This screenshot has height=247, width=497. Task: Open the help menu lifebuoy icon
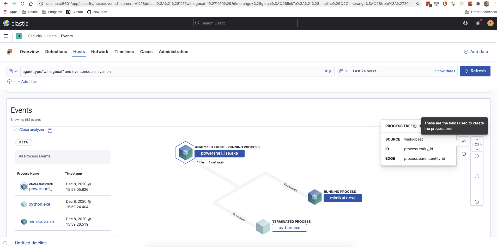coord(465,23)
